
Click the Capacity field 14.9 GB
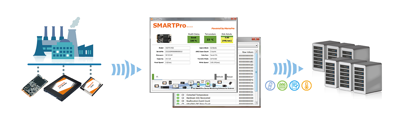[177, 59]
